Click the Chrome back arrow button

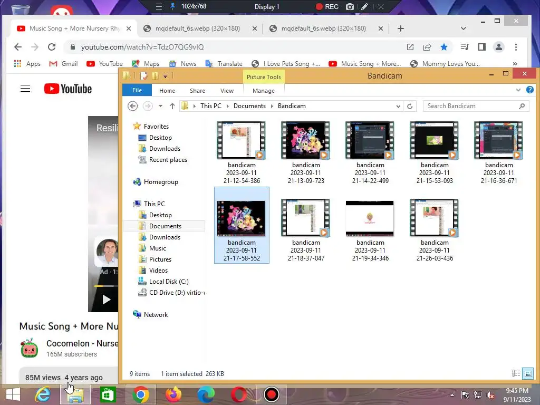pyautogui.click(x=18, y=47)
